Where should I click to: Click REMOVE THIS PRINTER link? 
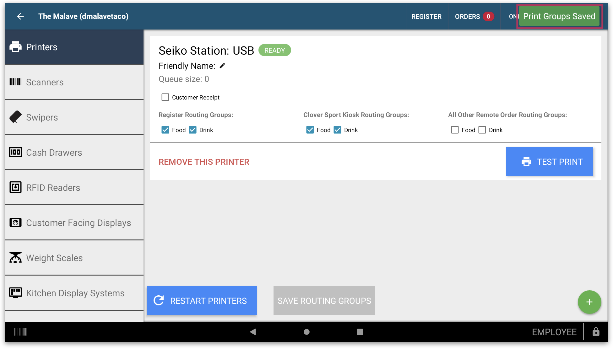pyautogui.click(x=204, y=162)
